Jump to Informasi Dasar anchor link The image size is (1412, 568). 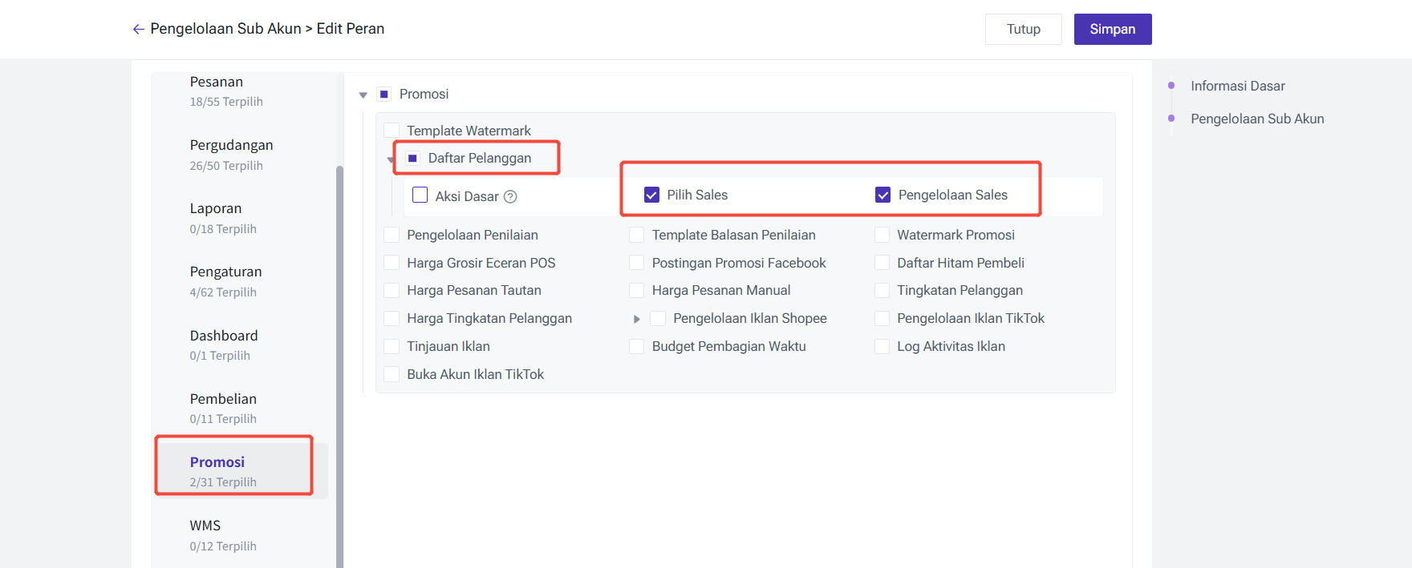point(1237,86)
